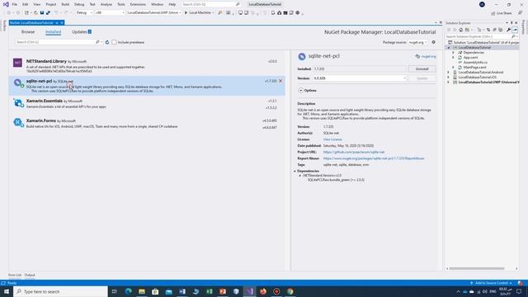Click the Visual Studio top search box
This screenshot has width=528, height=297.
click(210, 4)
